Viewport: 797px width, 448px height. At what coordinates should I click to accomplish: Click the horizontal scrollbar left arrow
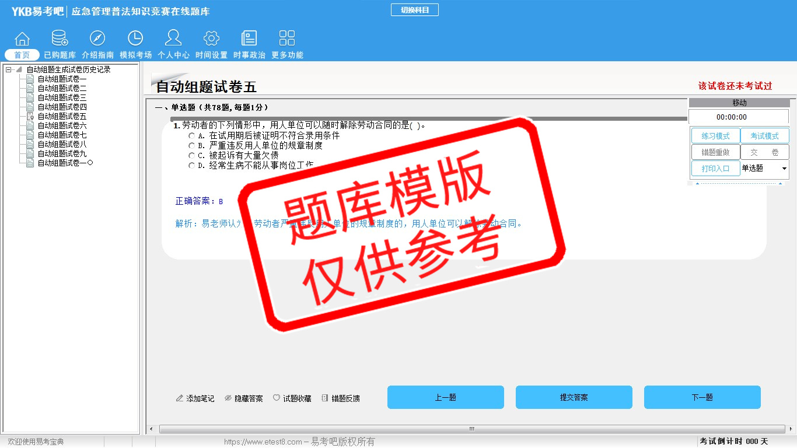pyautogui.click(x=152, y=429)
